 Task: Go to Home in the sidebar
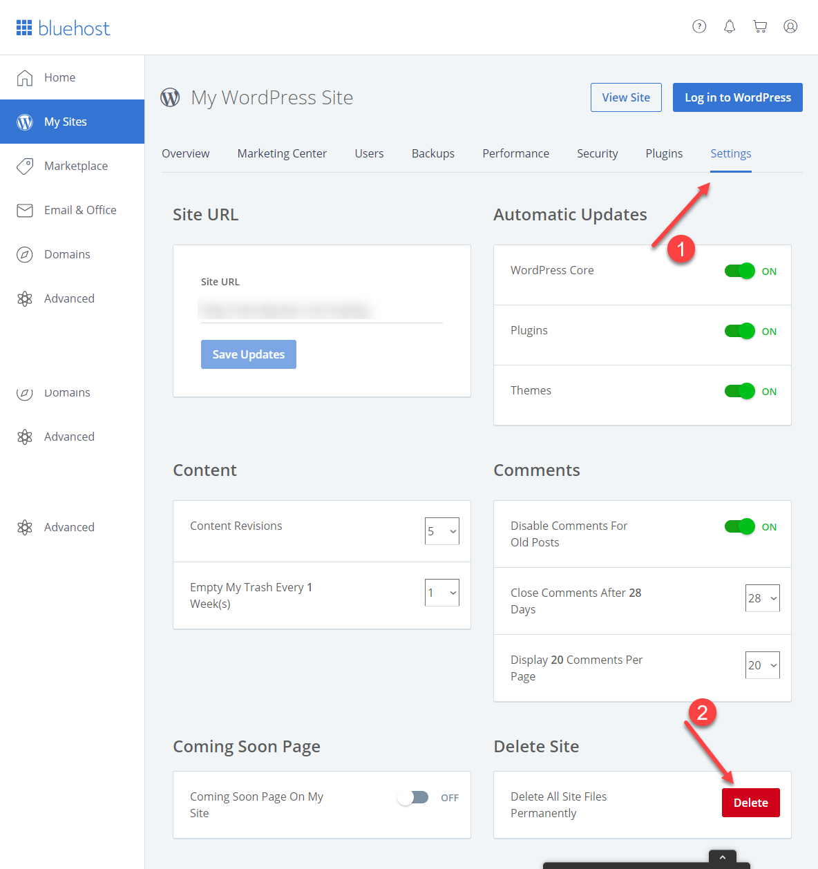73,77
